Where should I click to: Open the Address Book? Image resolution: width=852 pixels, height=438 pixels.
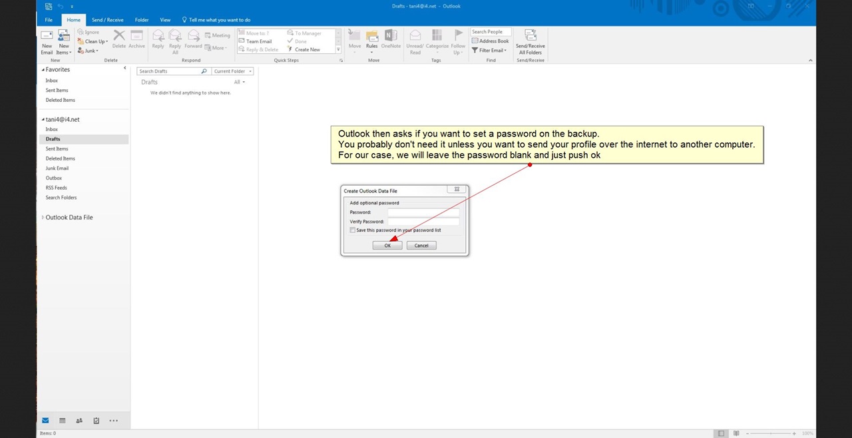pos(490,41)
